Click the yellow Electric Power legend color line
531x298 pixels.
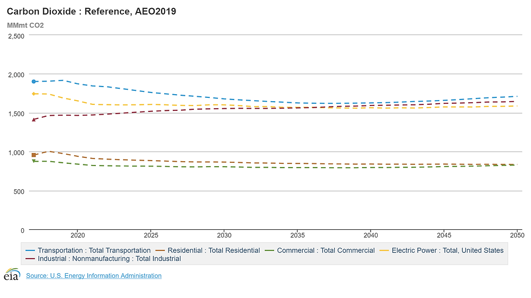tap(384, 250)
